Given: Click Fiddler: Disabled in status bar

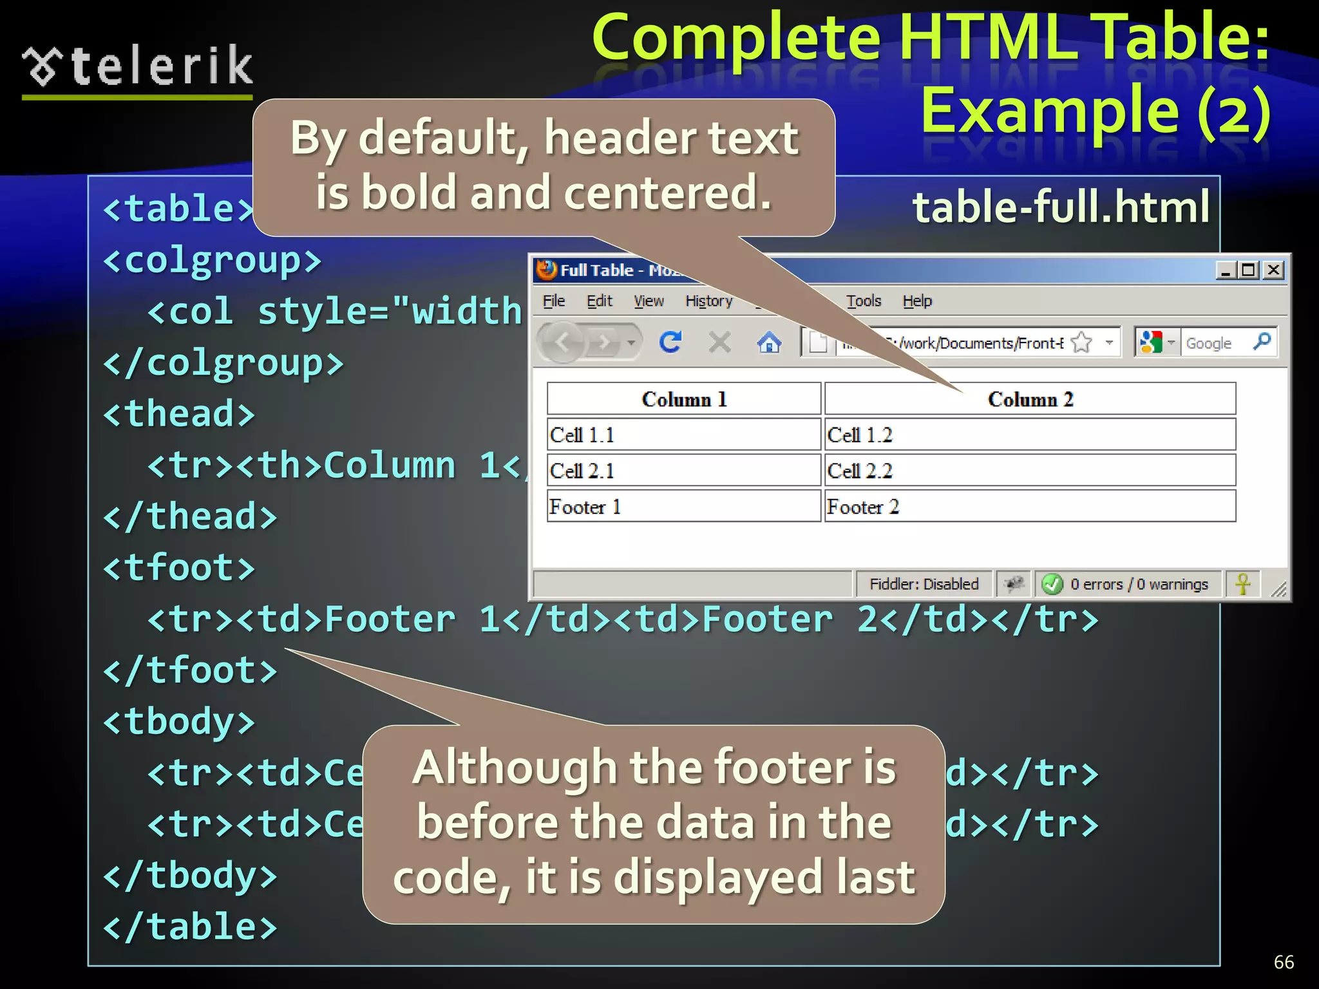Looking at the screenshot, I should 924,584.
